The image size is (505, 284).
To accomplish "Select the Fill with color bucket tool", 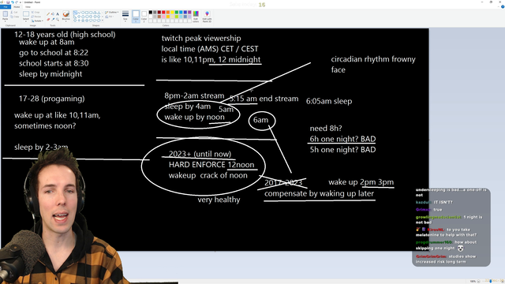I will point(53,14).
